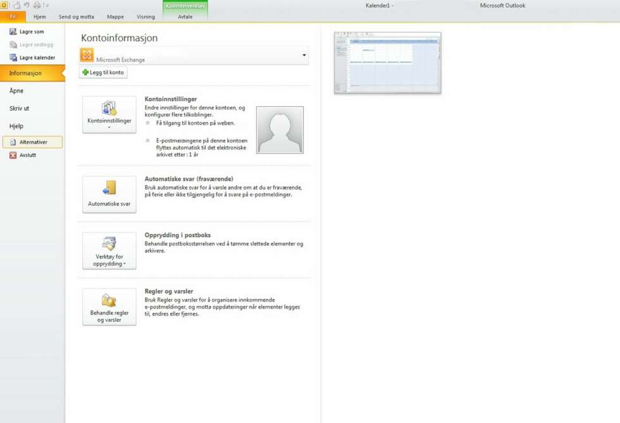Screen dimensions: 620x423
Task: Click the Verktøy for opprydding icon
Action: pyautogui.click(x=109, y=243)
